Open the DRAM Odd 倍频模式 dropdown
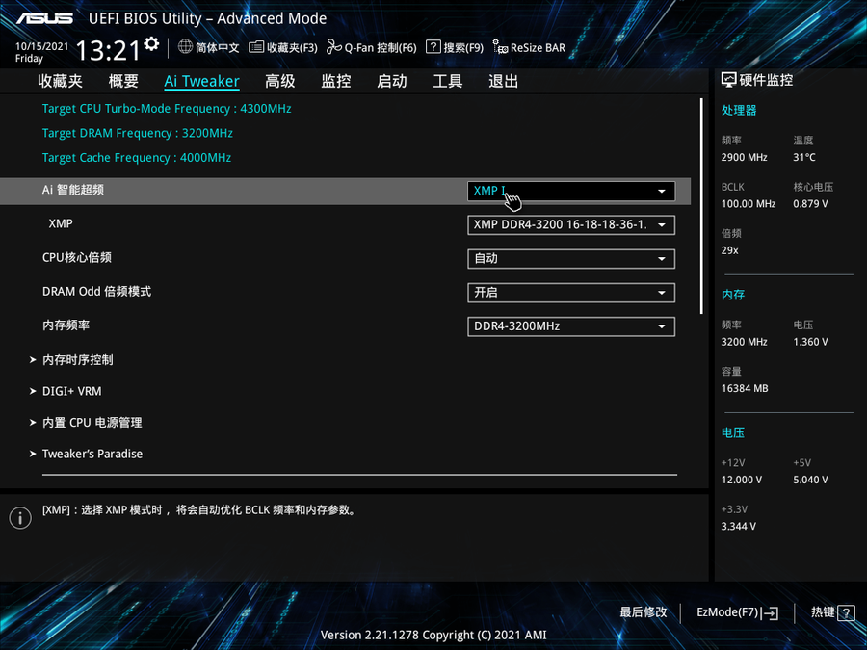This screenshot has width=867, height=650. click(x=570, y=293)
